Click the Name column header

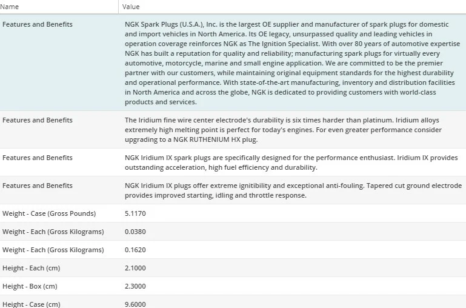(x=11, y=7)
